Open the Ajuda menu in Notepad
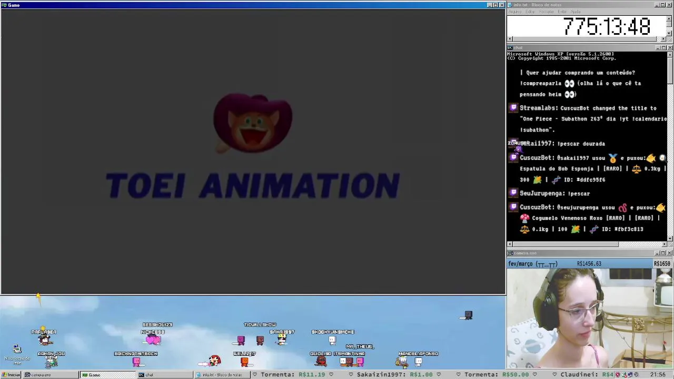This screenshot has width=674, height=379. (x=576, y=12)
